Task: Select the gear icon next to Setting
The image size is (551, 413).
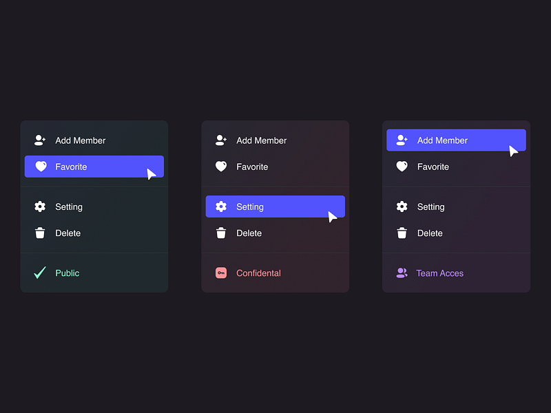Action: click(39, 206)
